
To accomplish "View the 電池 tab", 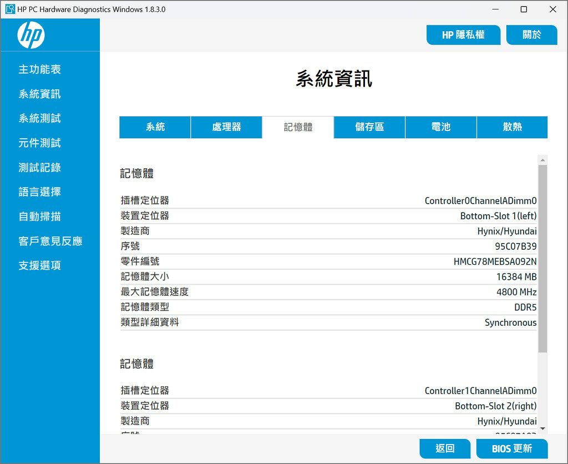I will click(x=441, y=127).
